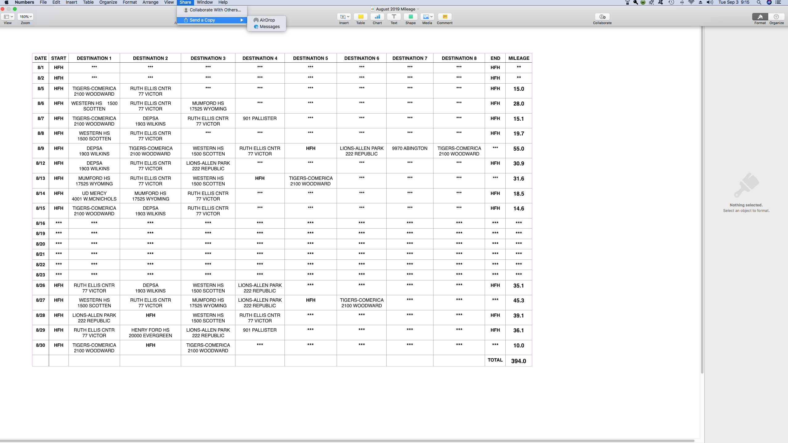This screenshot has width=788, height=443.
Task: Click the vertical scrollbar of the sheet
Action: coord(702,201)
